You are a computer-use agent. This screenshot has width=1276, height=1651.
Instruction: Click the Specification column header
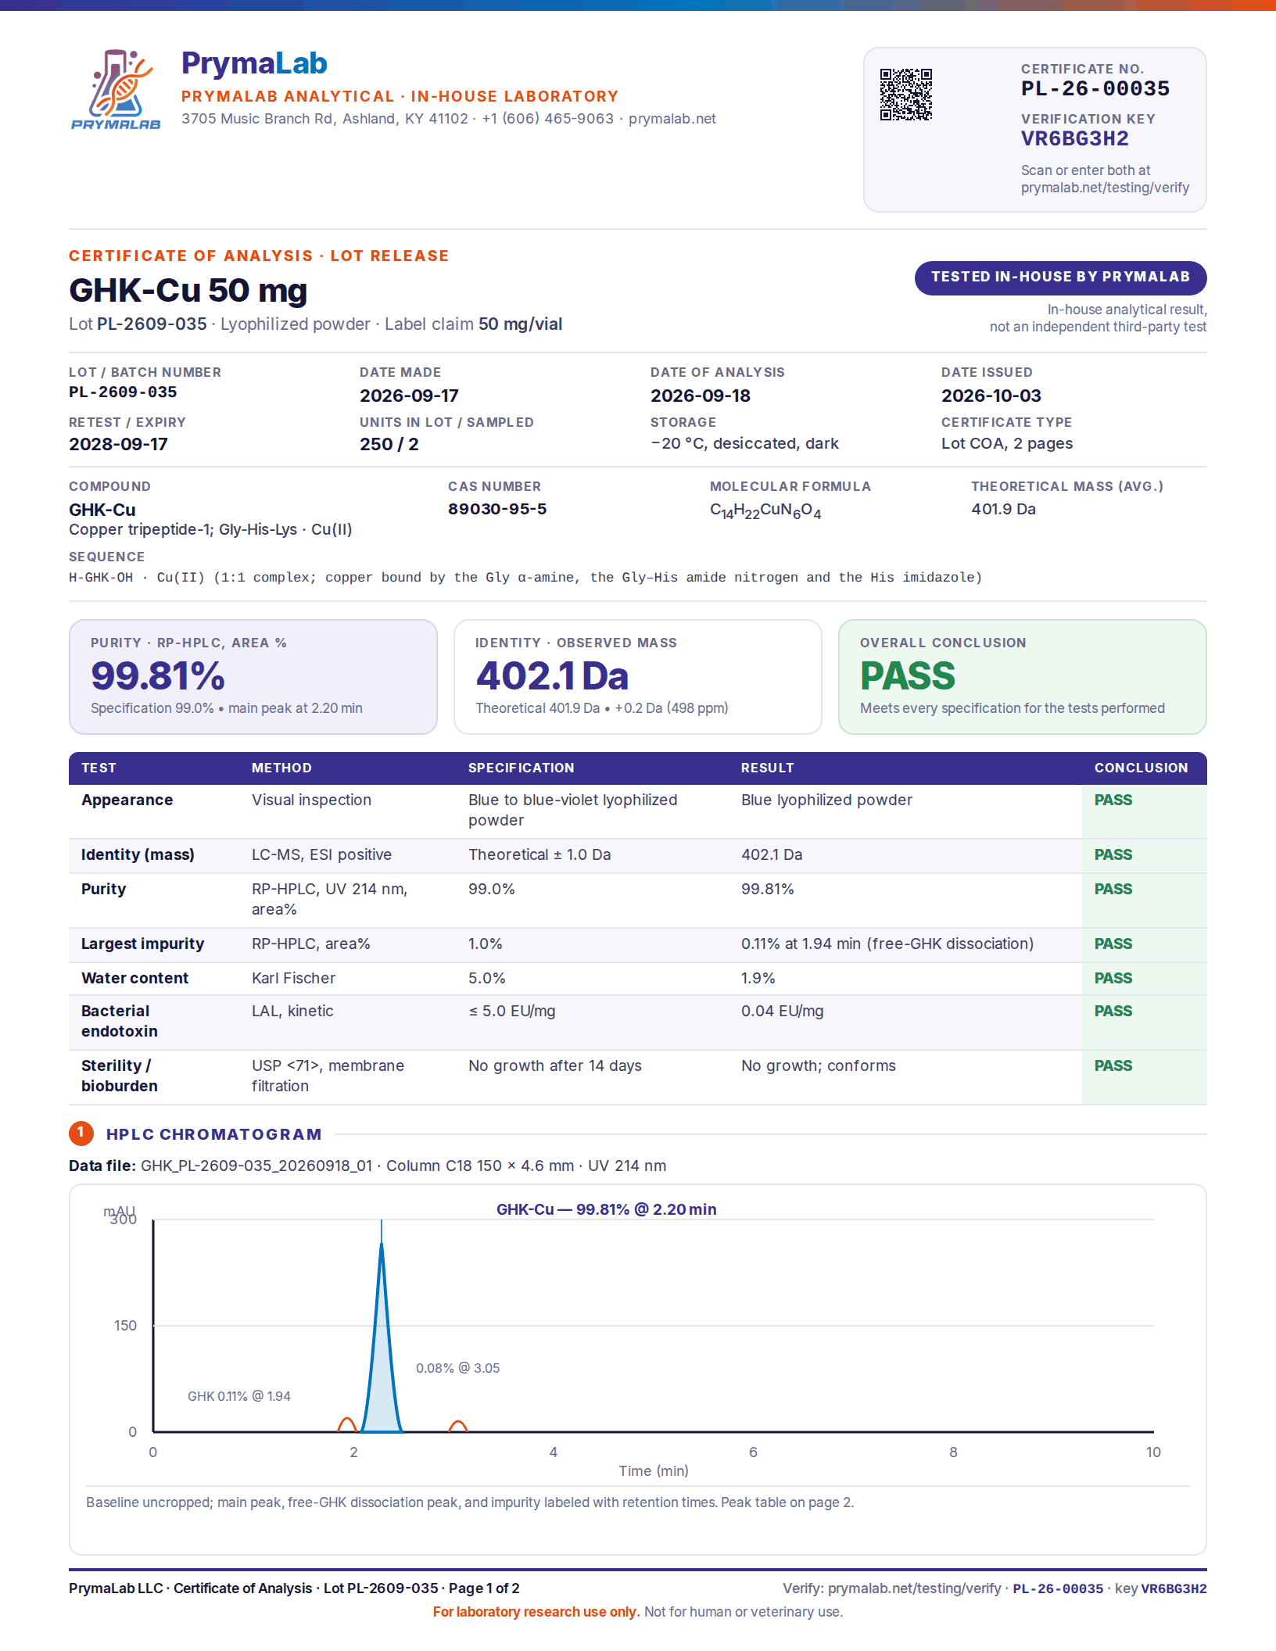521,768
